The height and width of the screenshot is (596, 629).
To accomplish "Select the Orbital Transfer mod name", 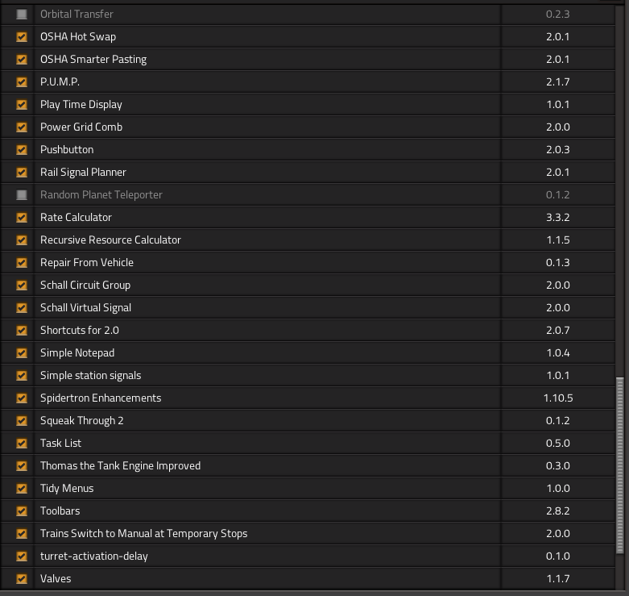I will tap(77, 14).
